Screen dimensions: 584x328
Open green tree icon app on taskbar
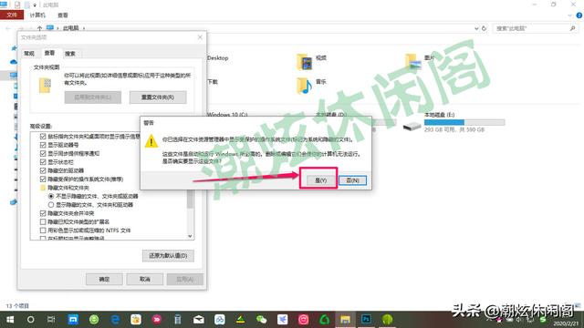tap(387, 320)
